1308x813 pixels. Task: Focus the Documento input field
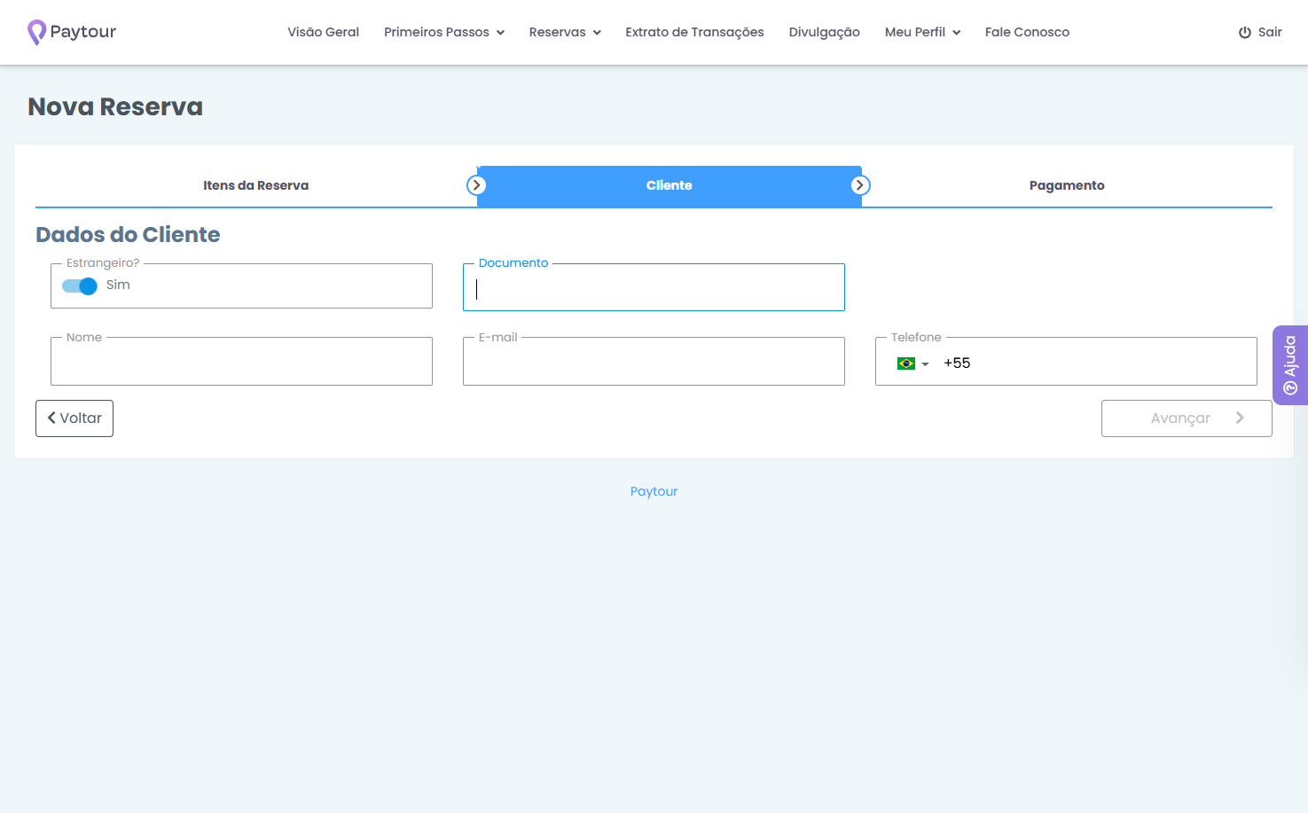coord(654,287)
